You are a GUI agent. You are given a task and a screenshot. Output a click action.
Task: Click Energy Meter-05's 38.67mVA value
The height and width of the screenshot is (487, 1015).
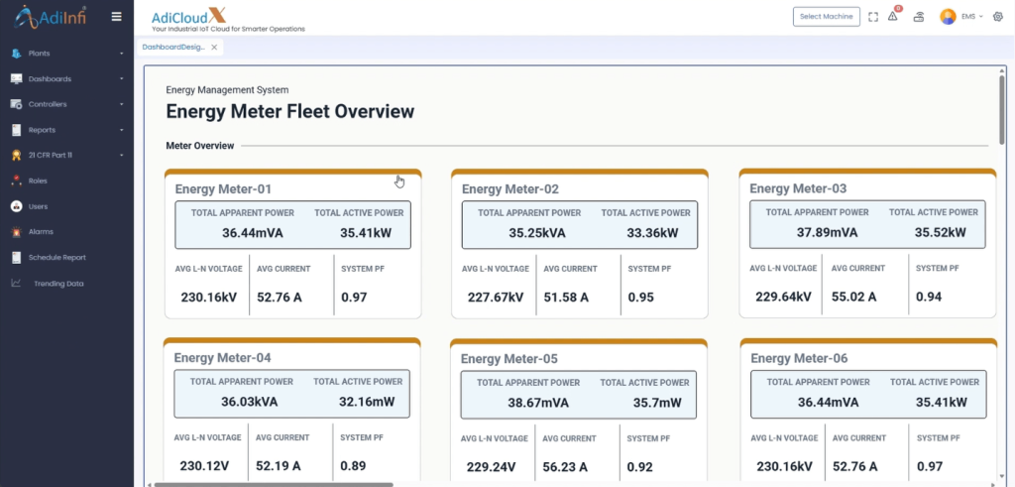tap(538, 403)
